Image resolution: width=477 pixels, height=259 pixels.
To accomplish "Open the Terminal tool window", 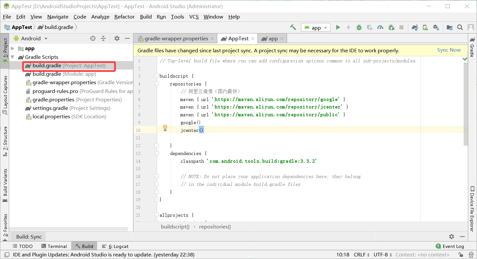I will pos(54,246).
